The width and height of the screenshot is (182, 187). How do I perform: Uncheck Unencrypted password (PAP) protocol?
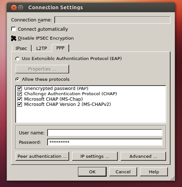(20, 89)
